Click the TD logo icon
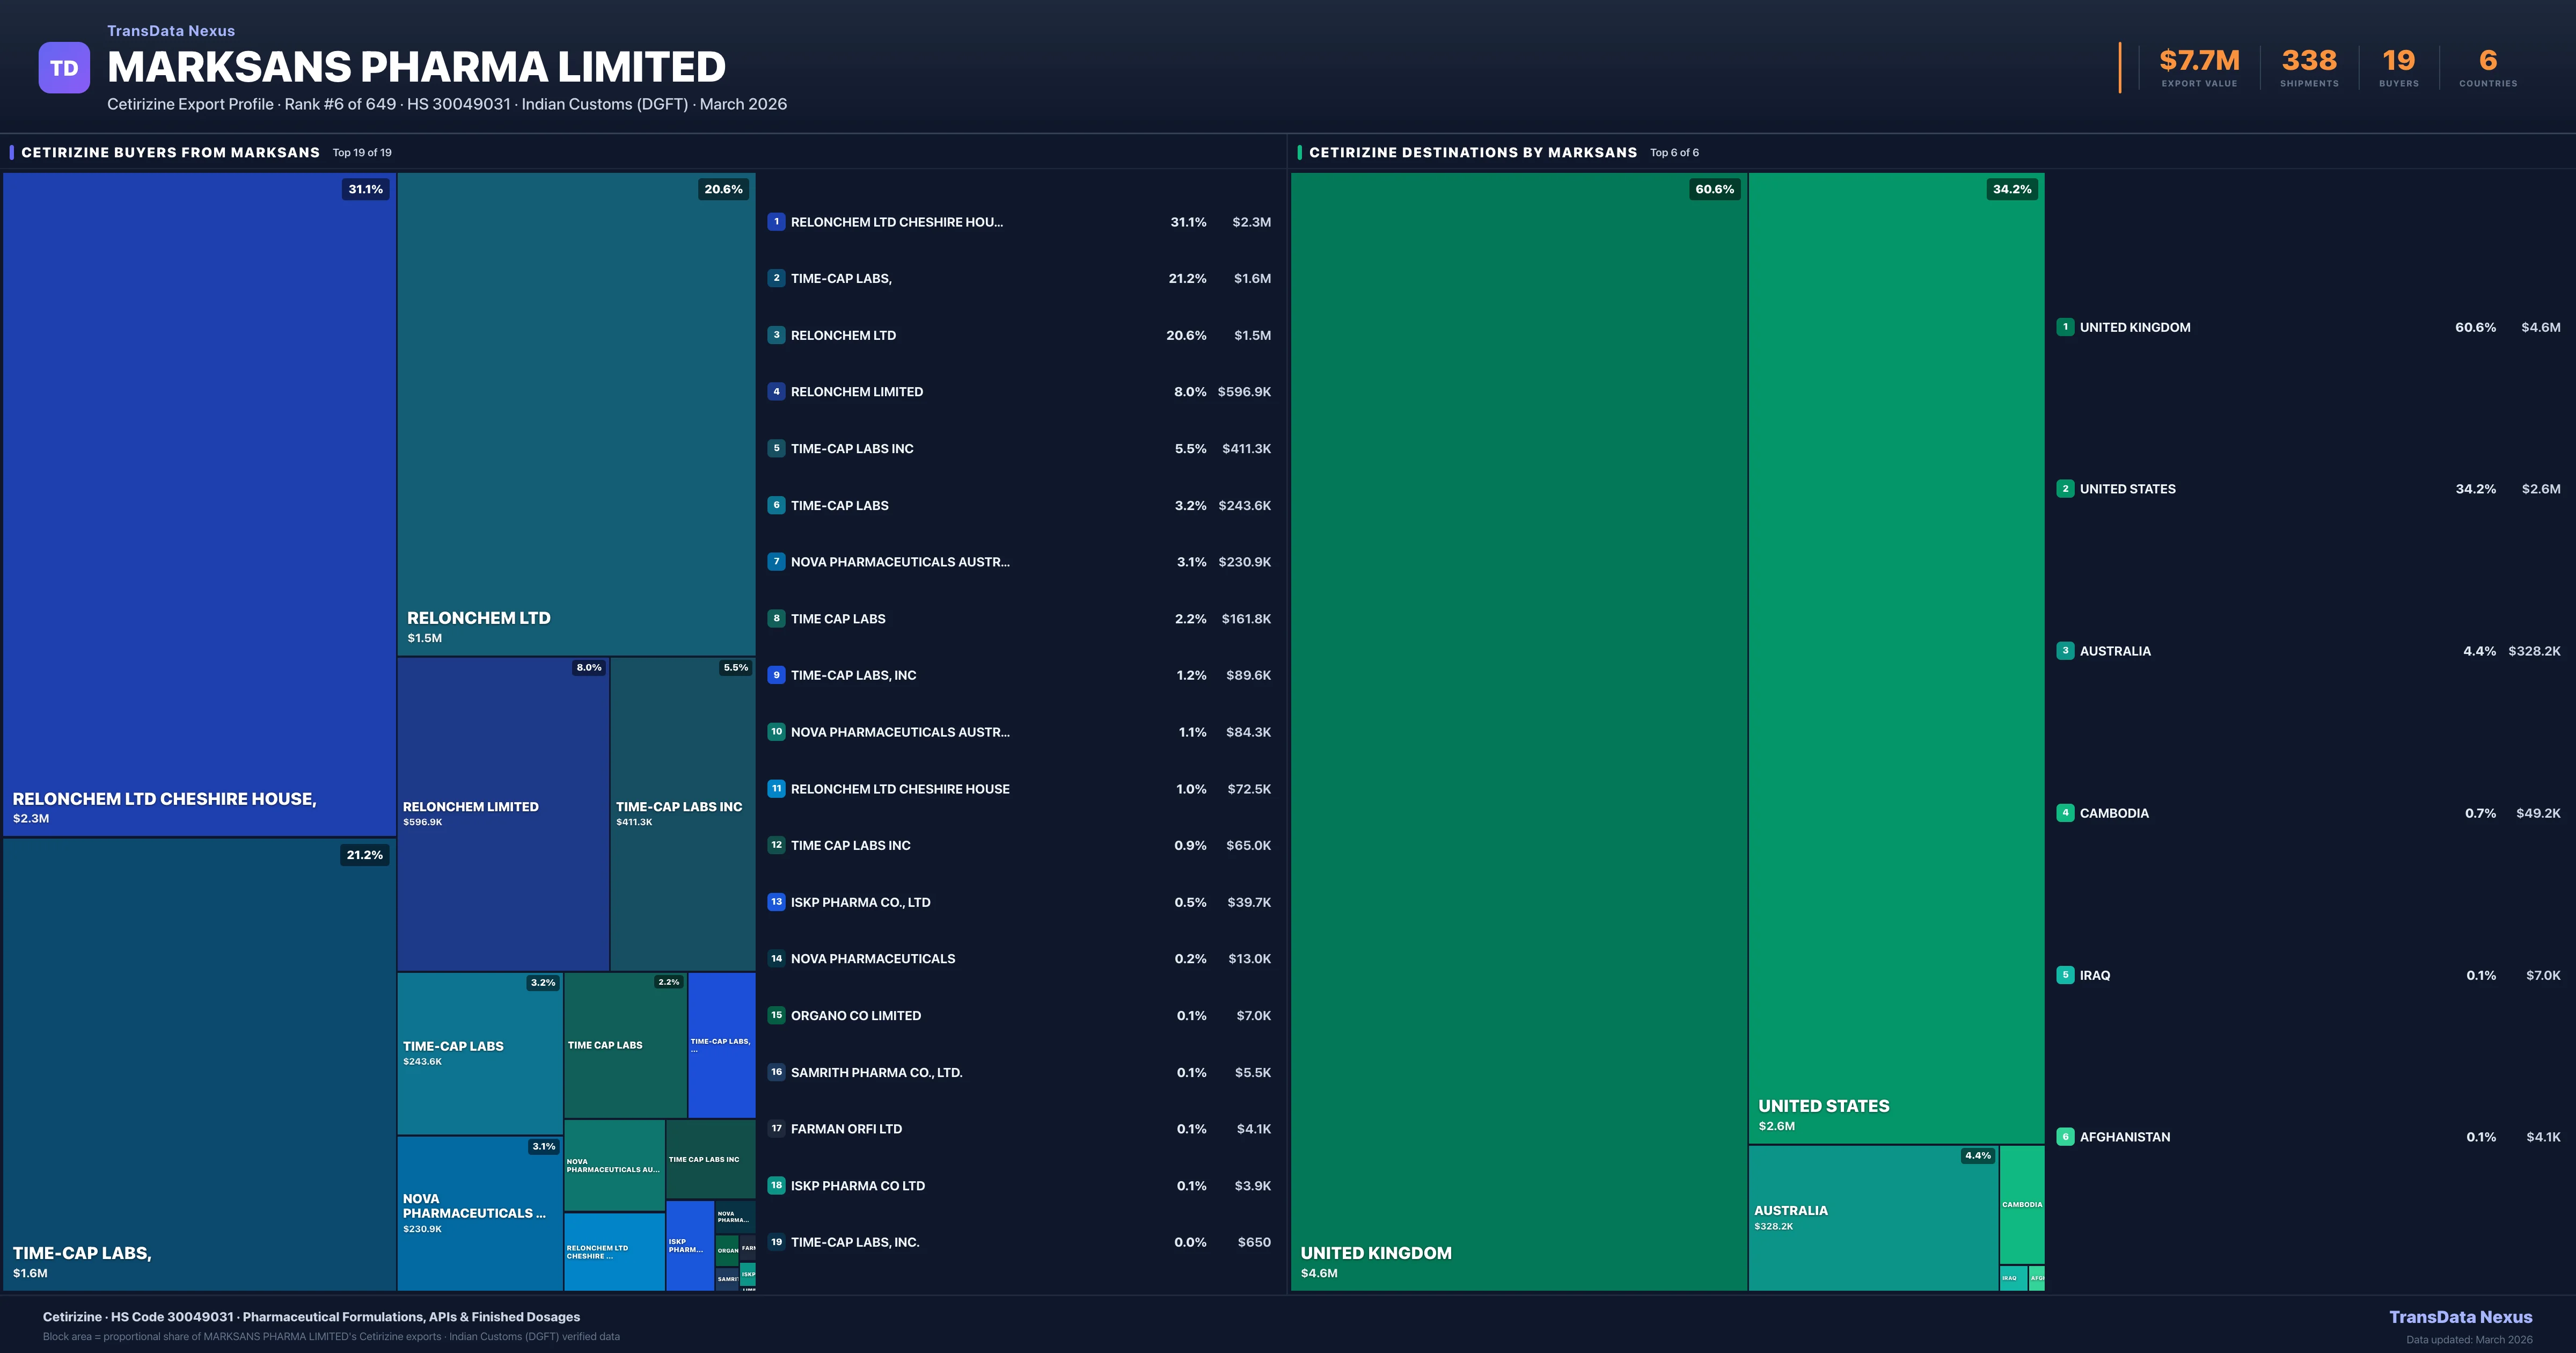This screenshot has height=1353, width=2576. click(x=64, y=67)
